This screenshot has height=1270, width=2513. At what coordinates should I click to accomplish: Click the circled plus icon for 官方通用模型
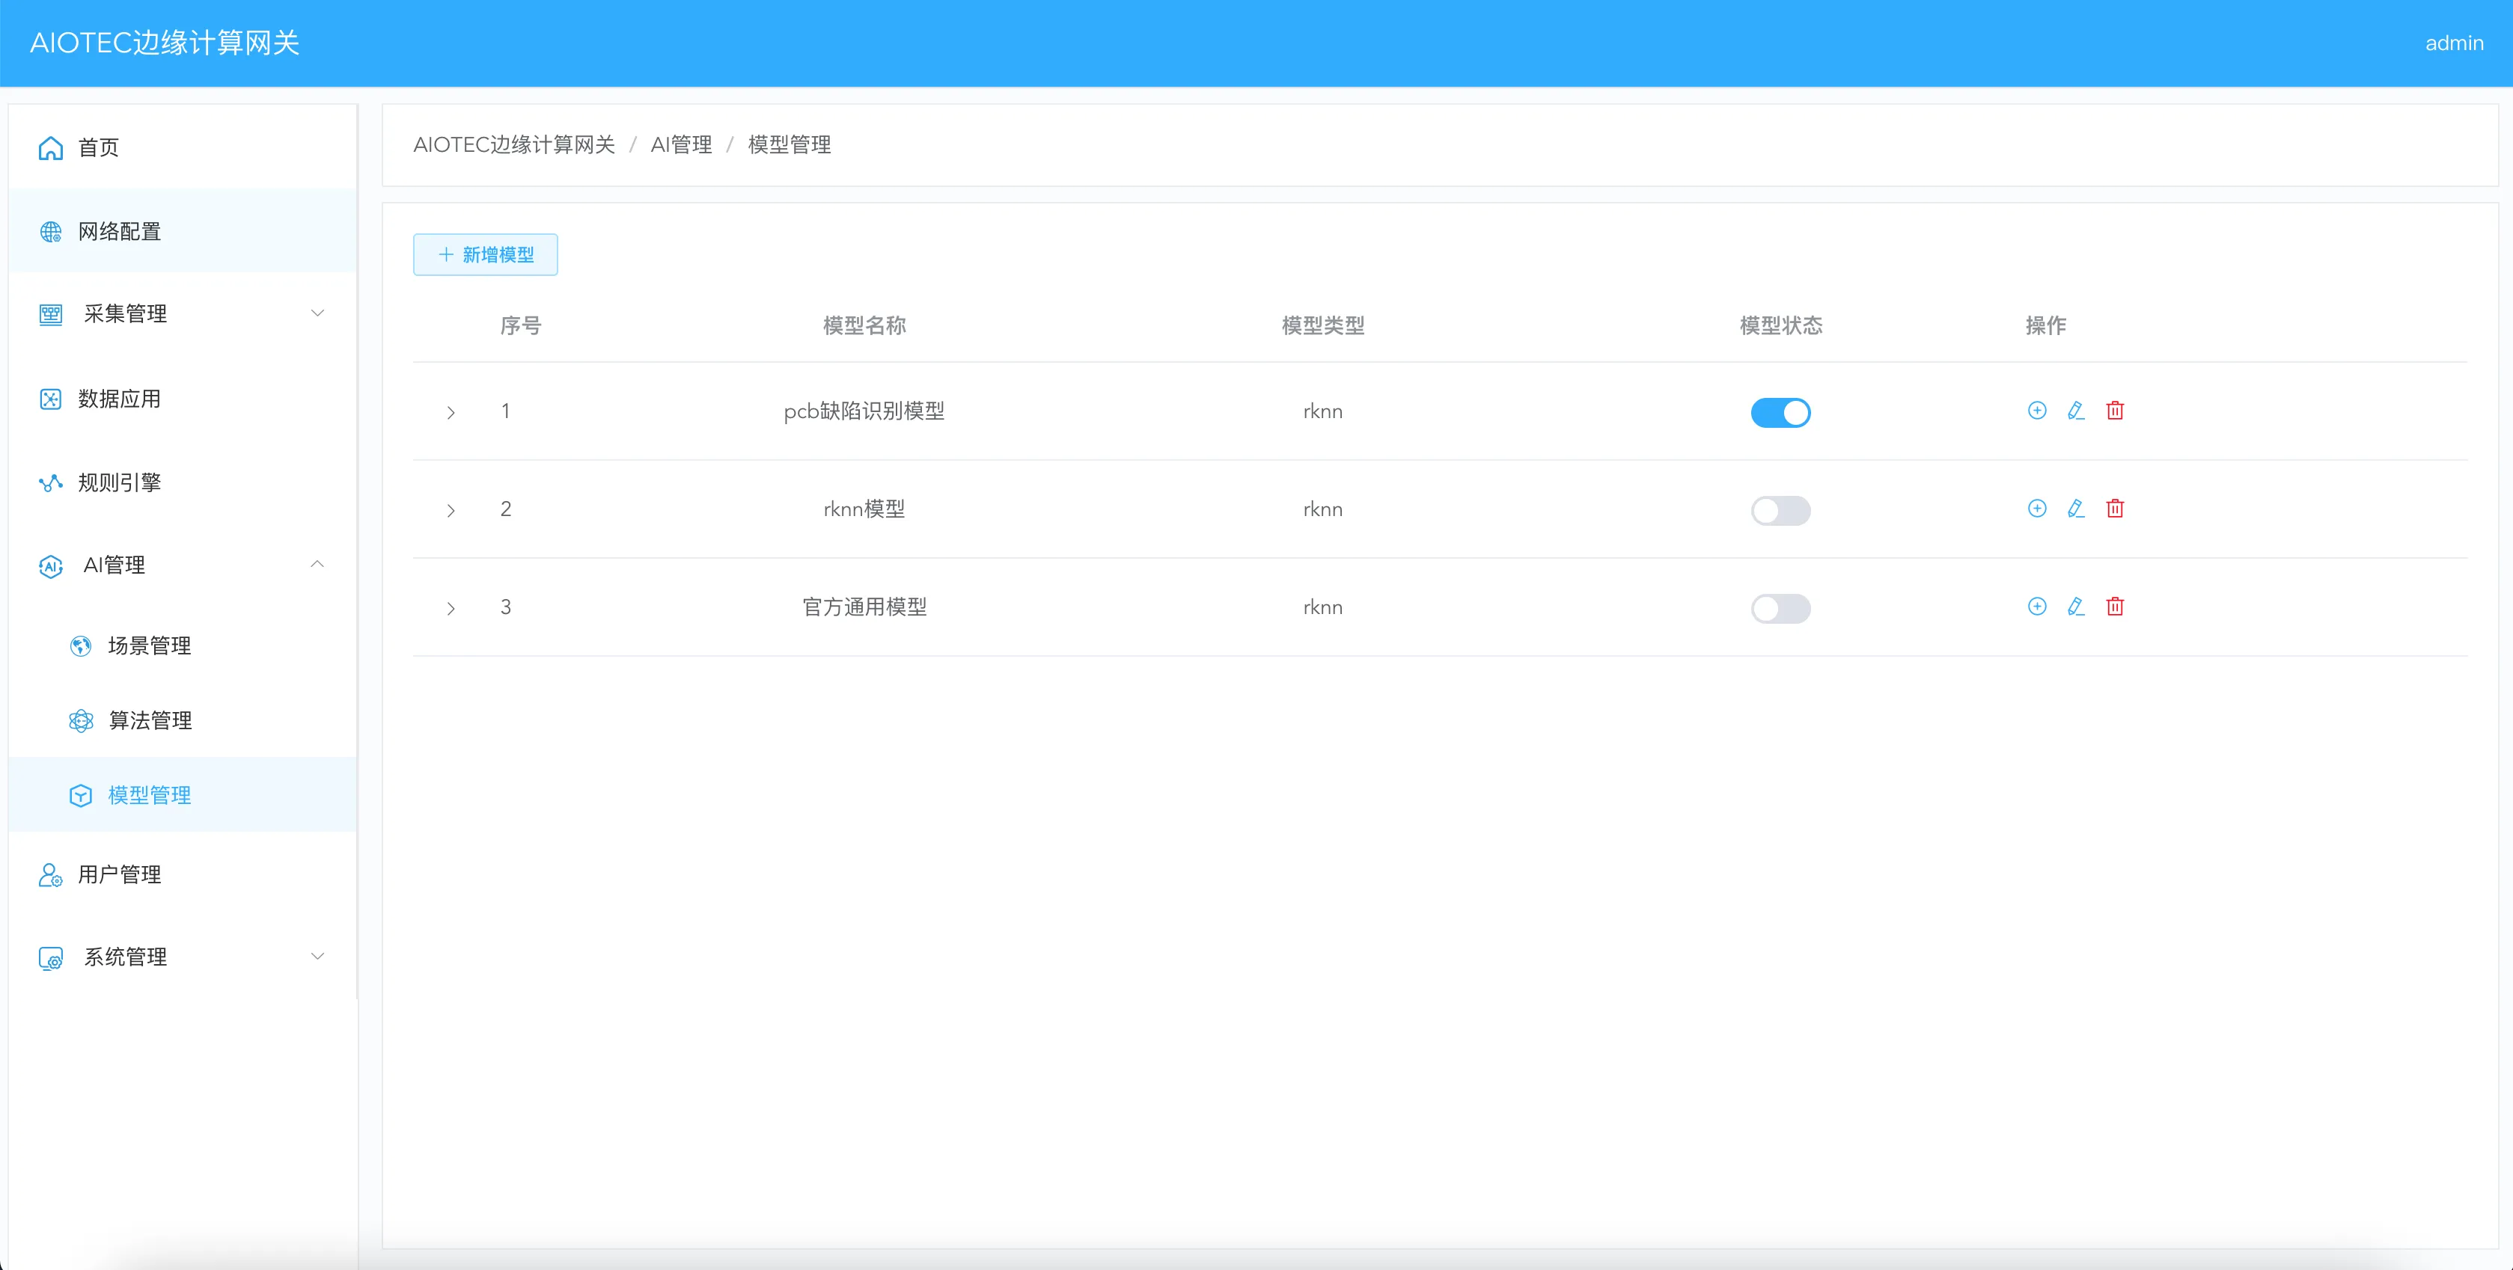tap(2036, 607)
